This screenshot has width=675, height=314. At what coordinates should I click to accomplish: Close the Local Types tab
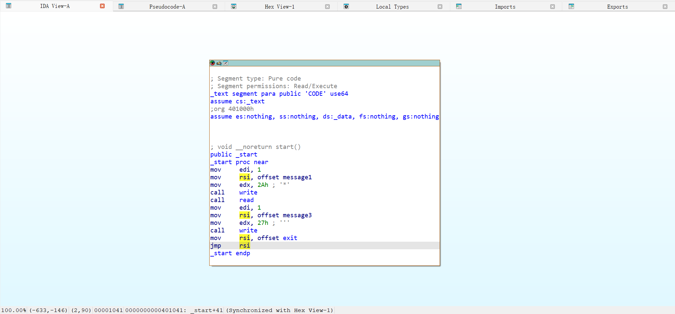[440, 7]
